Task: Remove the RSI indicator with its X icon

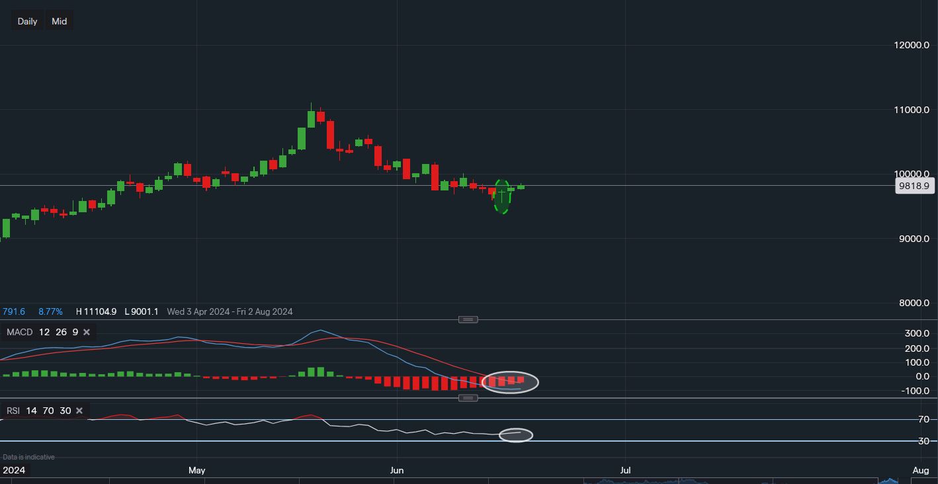Action: point(79,411)
